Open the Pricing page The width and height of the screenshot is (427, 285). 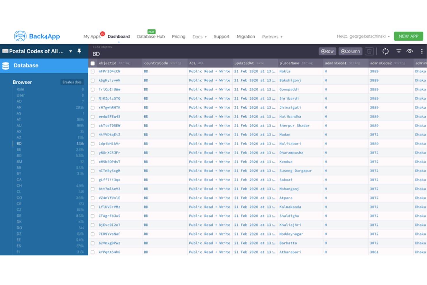click(179, 37)
